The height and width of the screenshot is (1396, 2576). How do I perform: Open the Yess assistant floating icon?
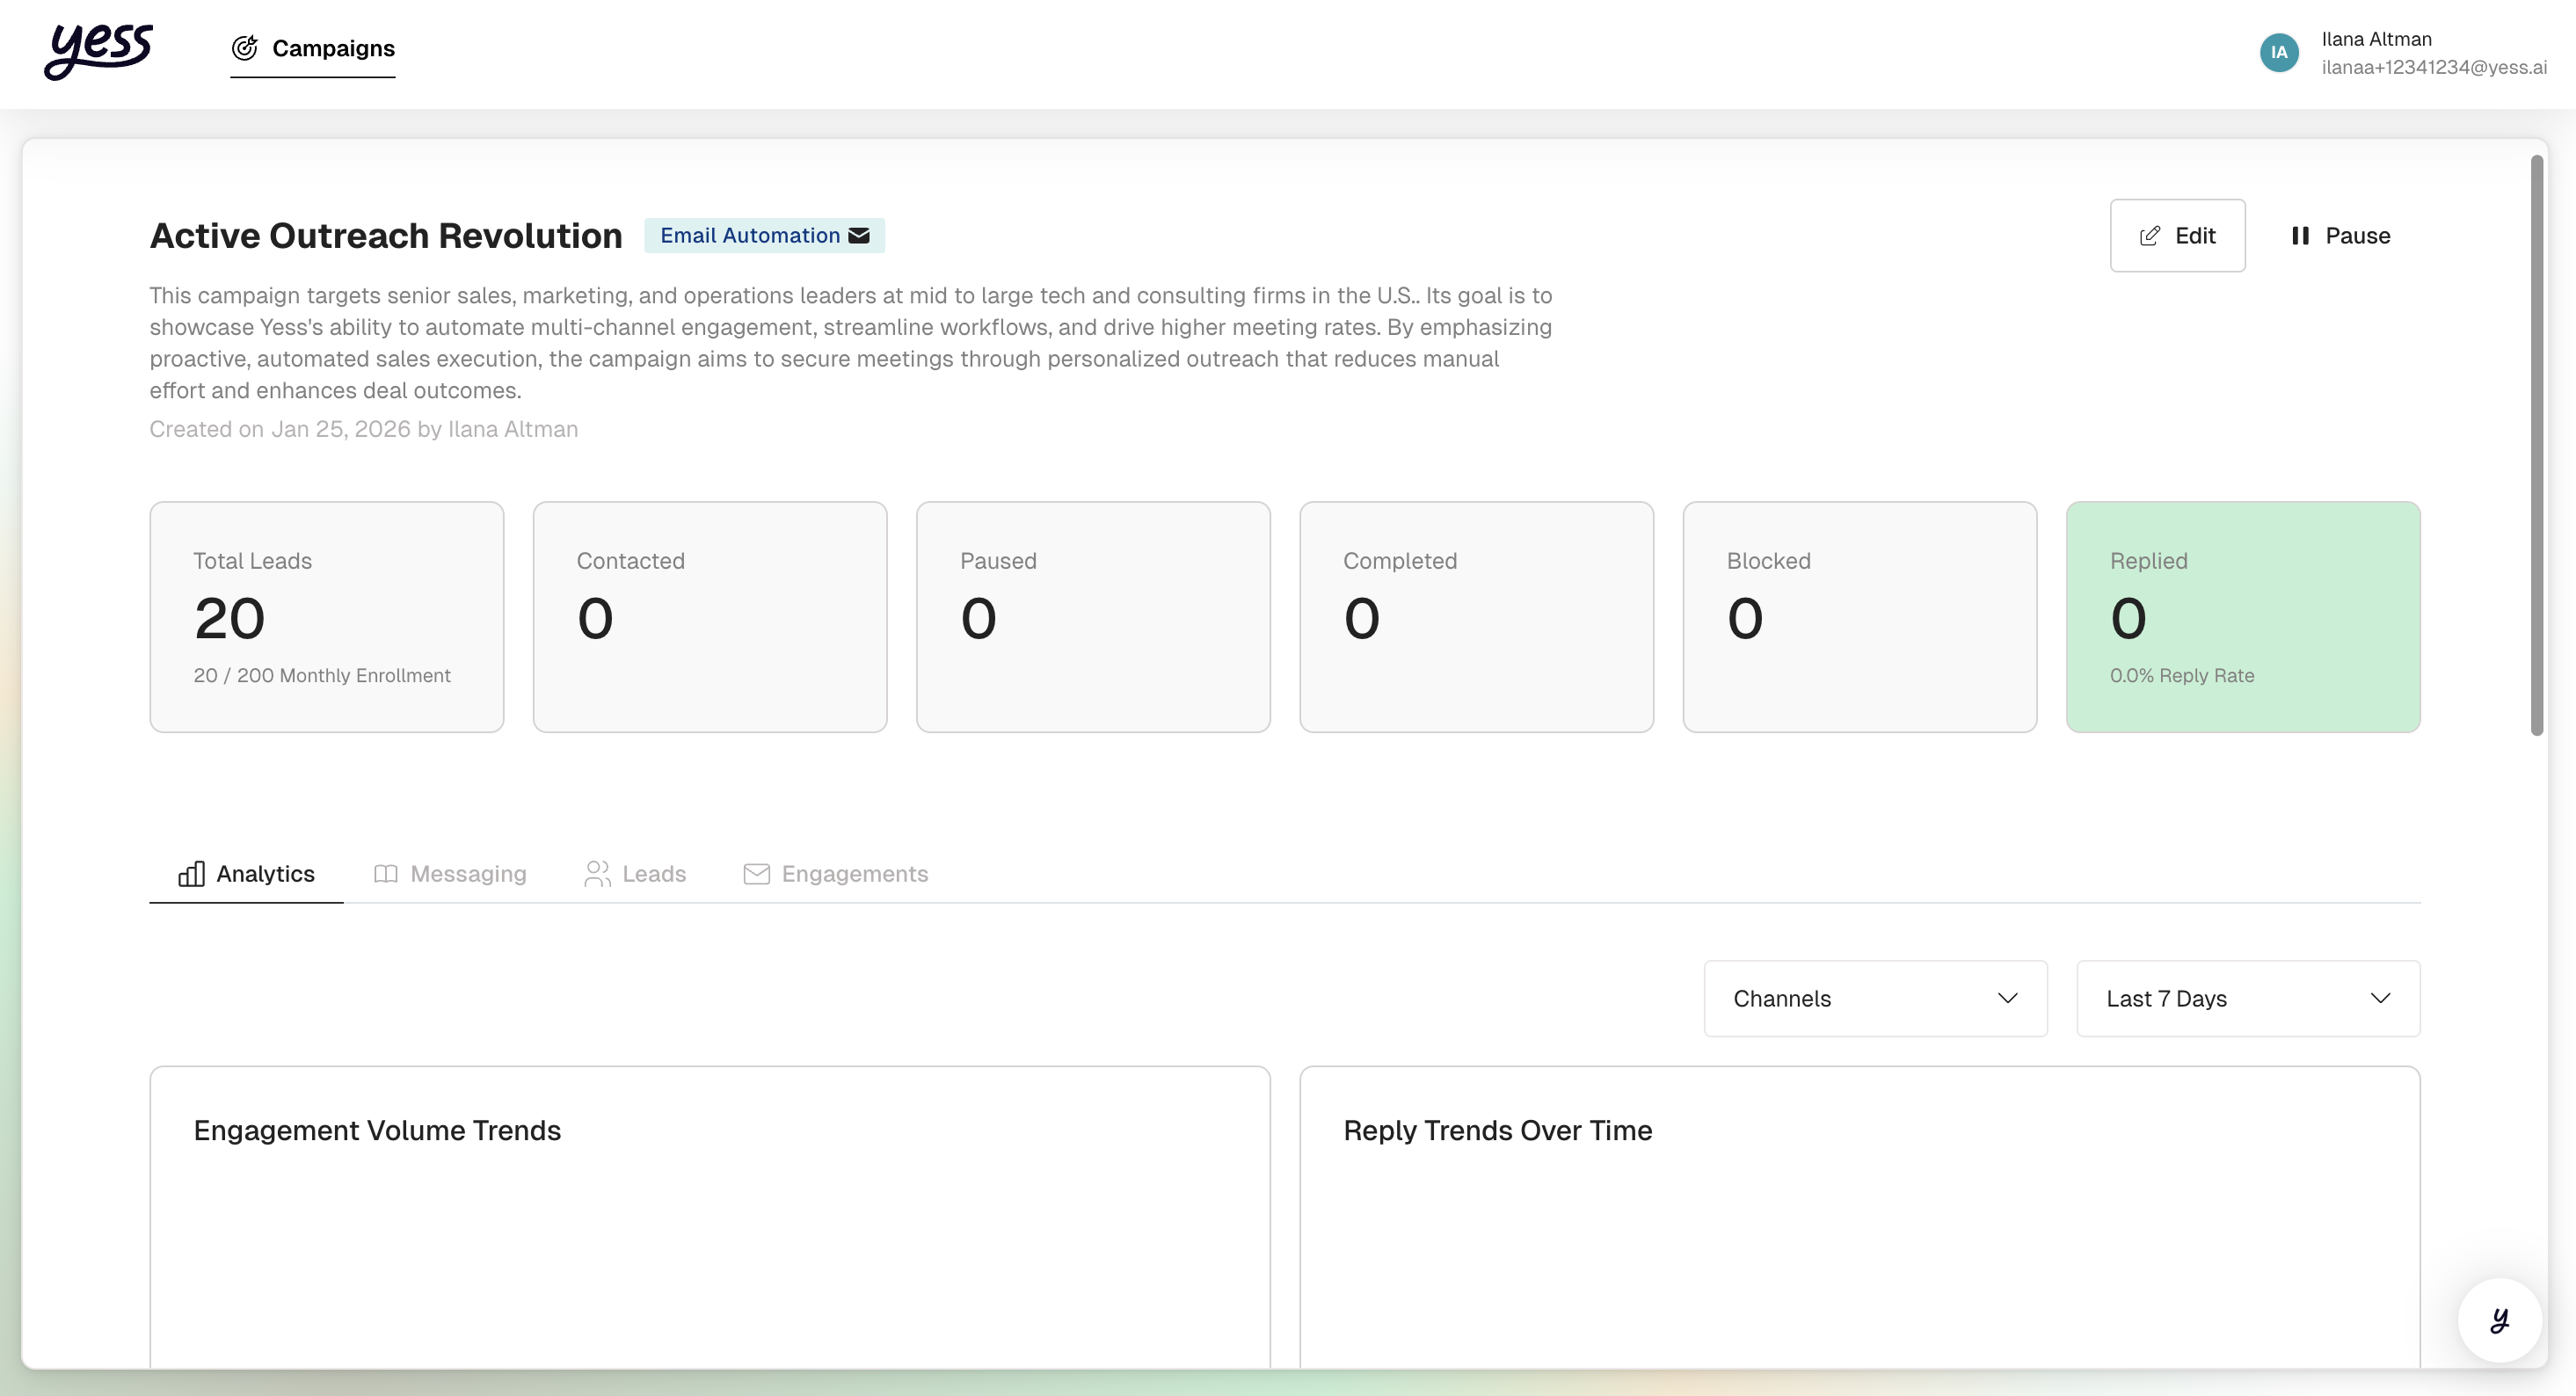point(2499,1320)
